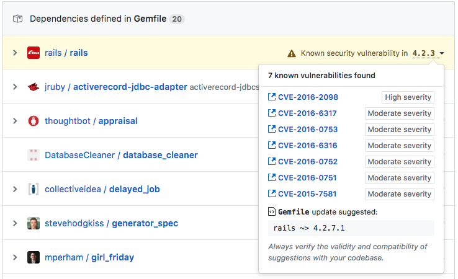
Task: Open the CVE-2016-2098 advisory link
Action: 308,97
